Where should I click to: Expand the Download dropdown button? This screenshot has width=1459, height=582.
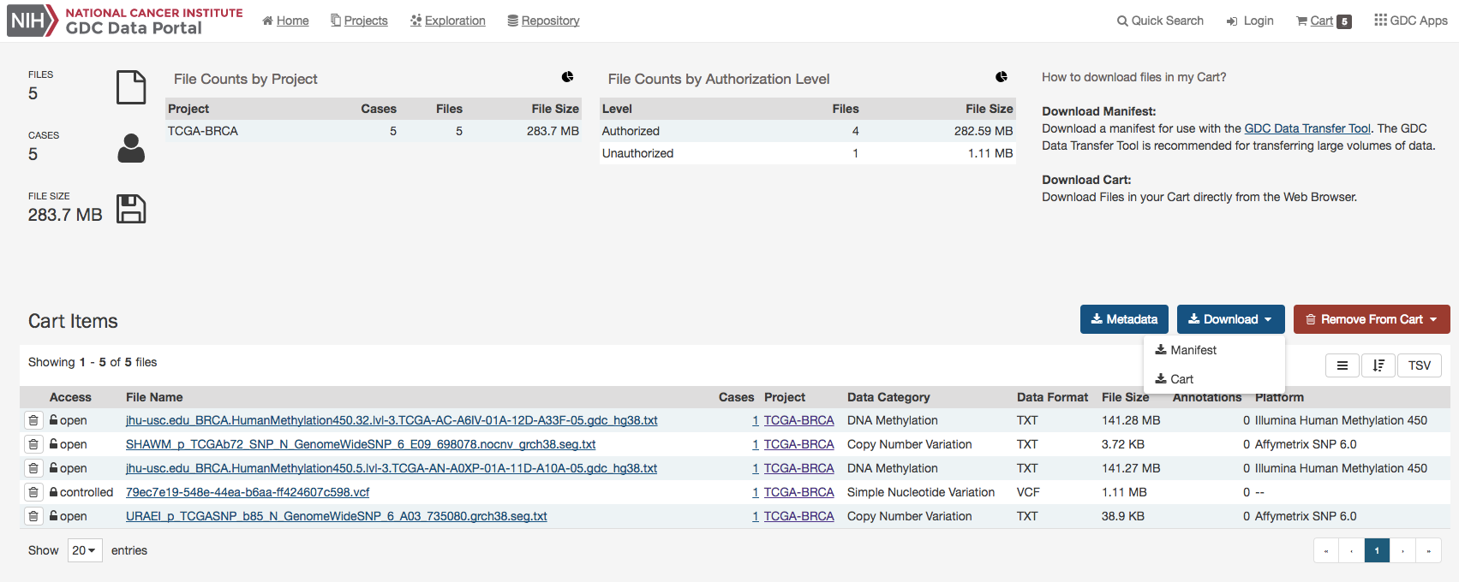1230,319
